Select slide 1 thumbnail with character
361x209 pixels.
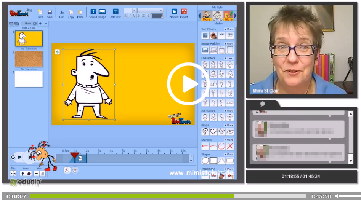click(29, 38)
